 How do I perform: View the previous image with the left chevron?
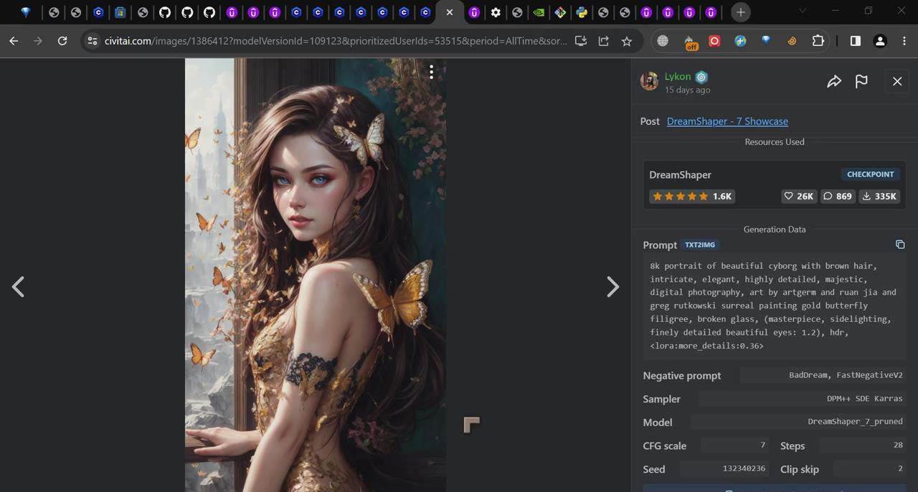[18, 286]
